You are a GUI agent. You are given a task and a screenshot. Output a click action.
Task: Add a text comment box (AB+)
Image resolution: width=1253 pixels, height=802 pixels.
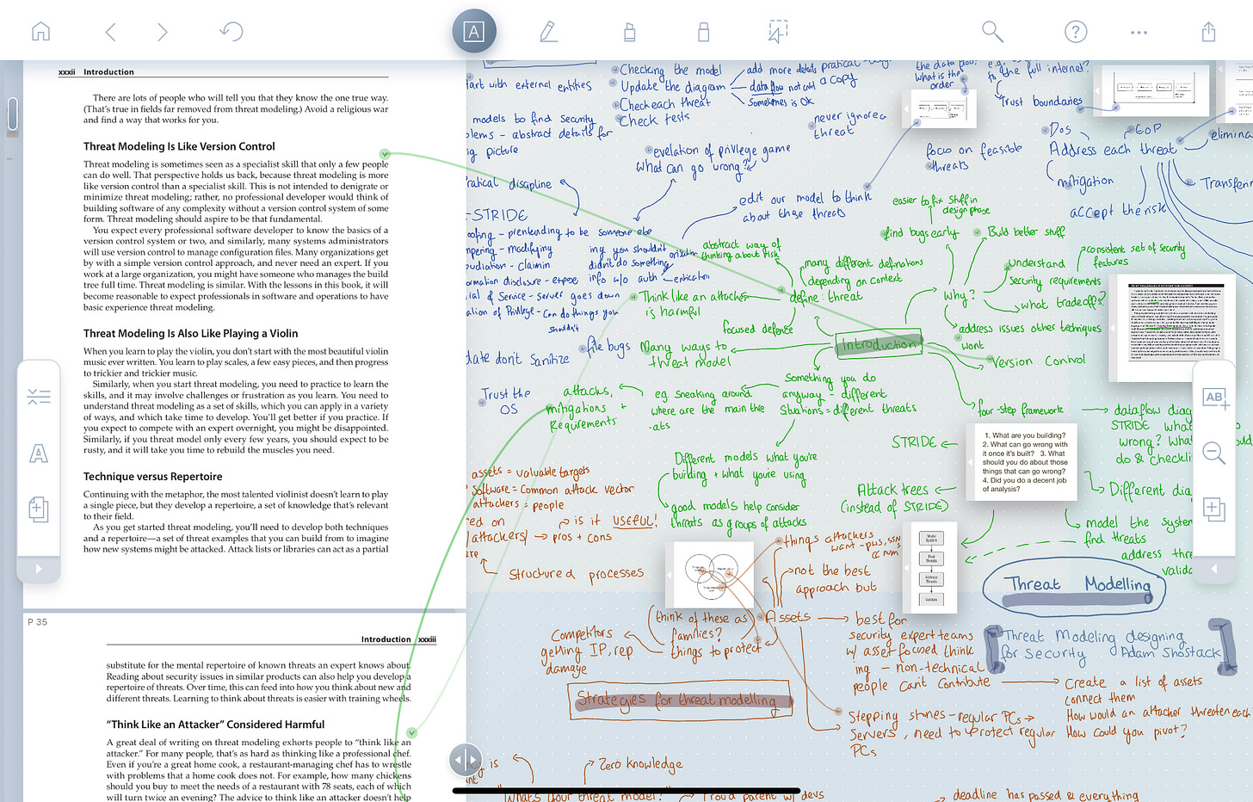(x=1215, y=398)
